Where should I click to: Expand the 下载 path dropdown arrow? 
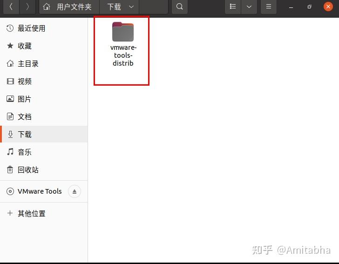click(131, 7)
